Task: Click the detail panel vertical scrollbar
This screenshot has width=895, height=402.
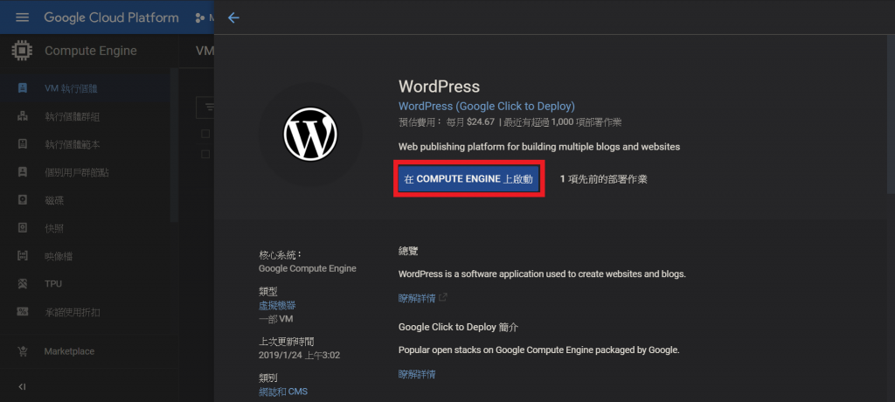Action: (892, 114)
